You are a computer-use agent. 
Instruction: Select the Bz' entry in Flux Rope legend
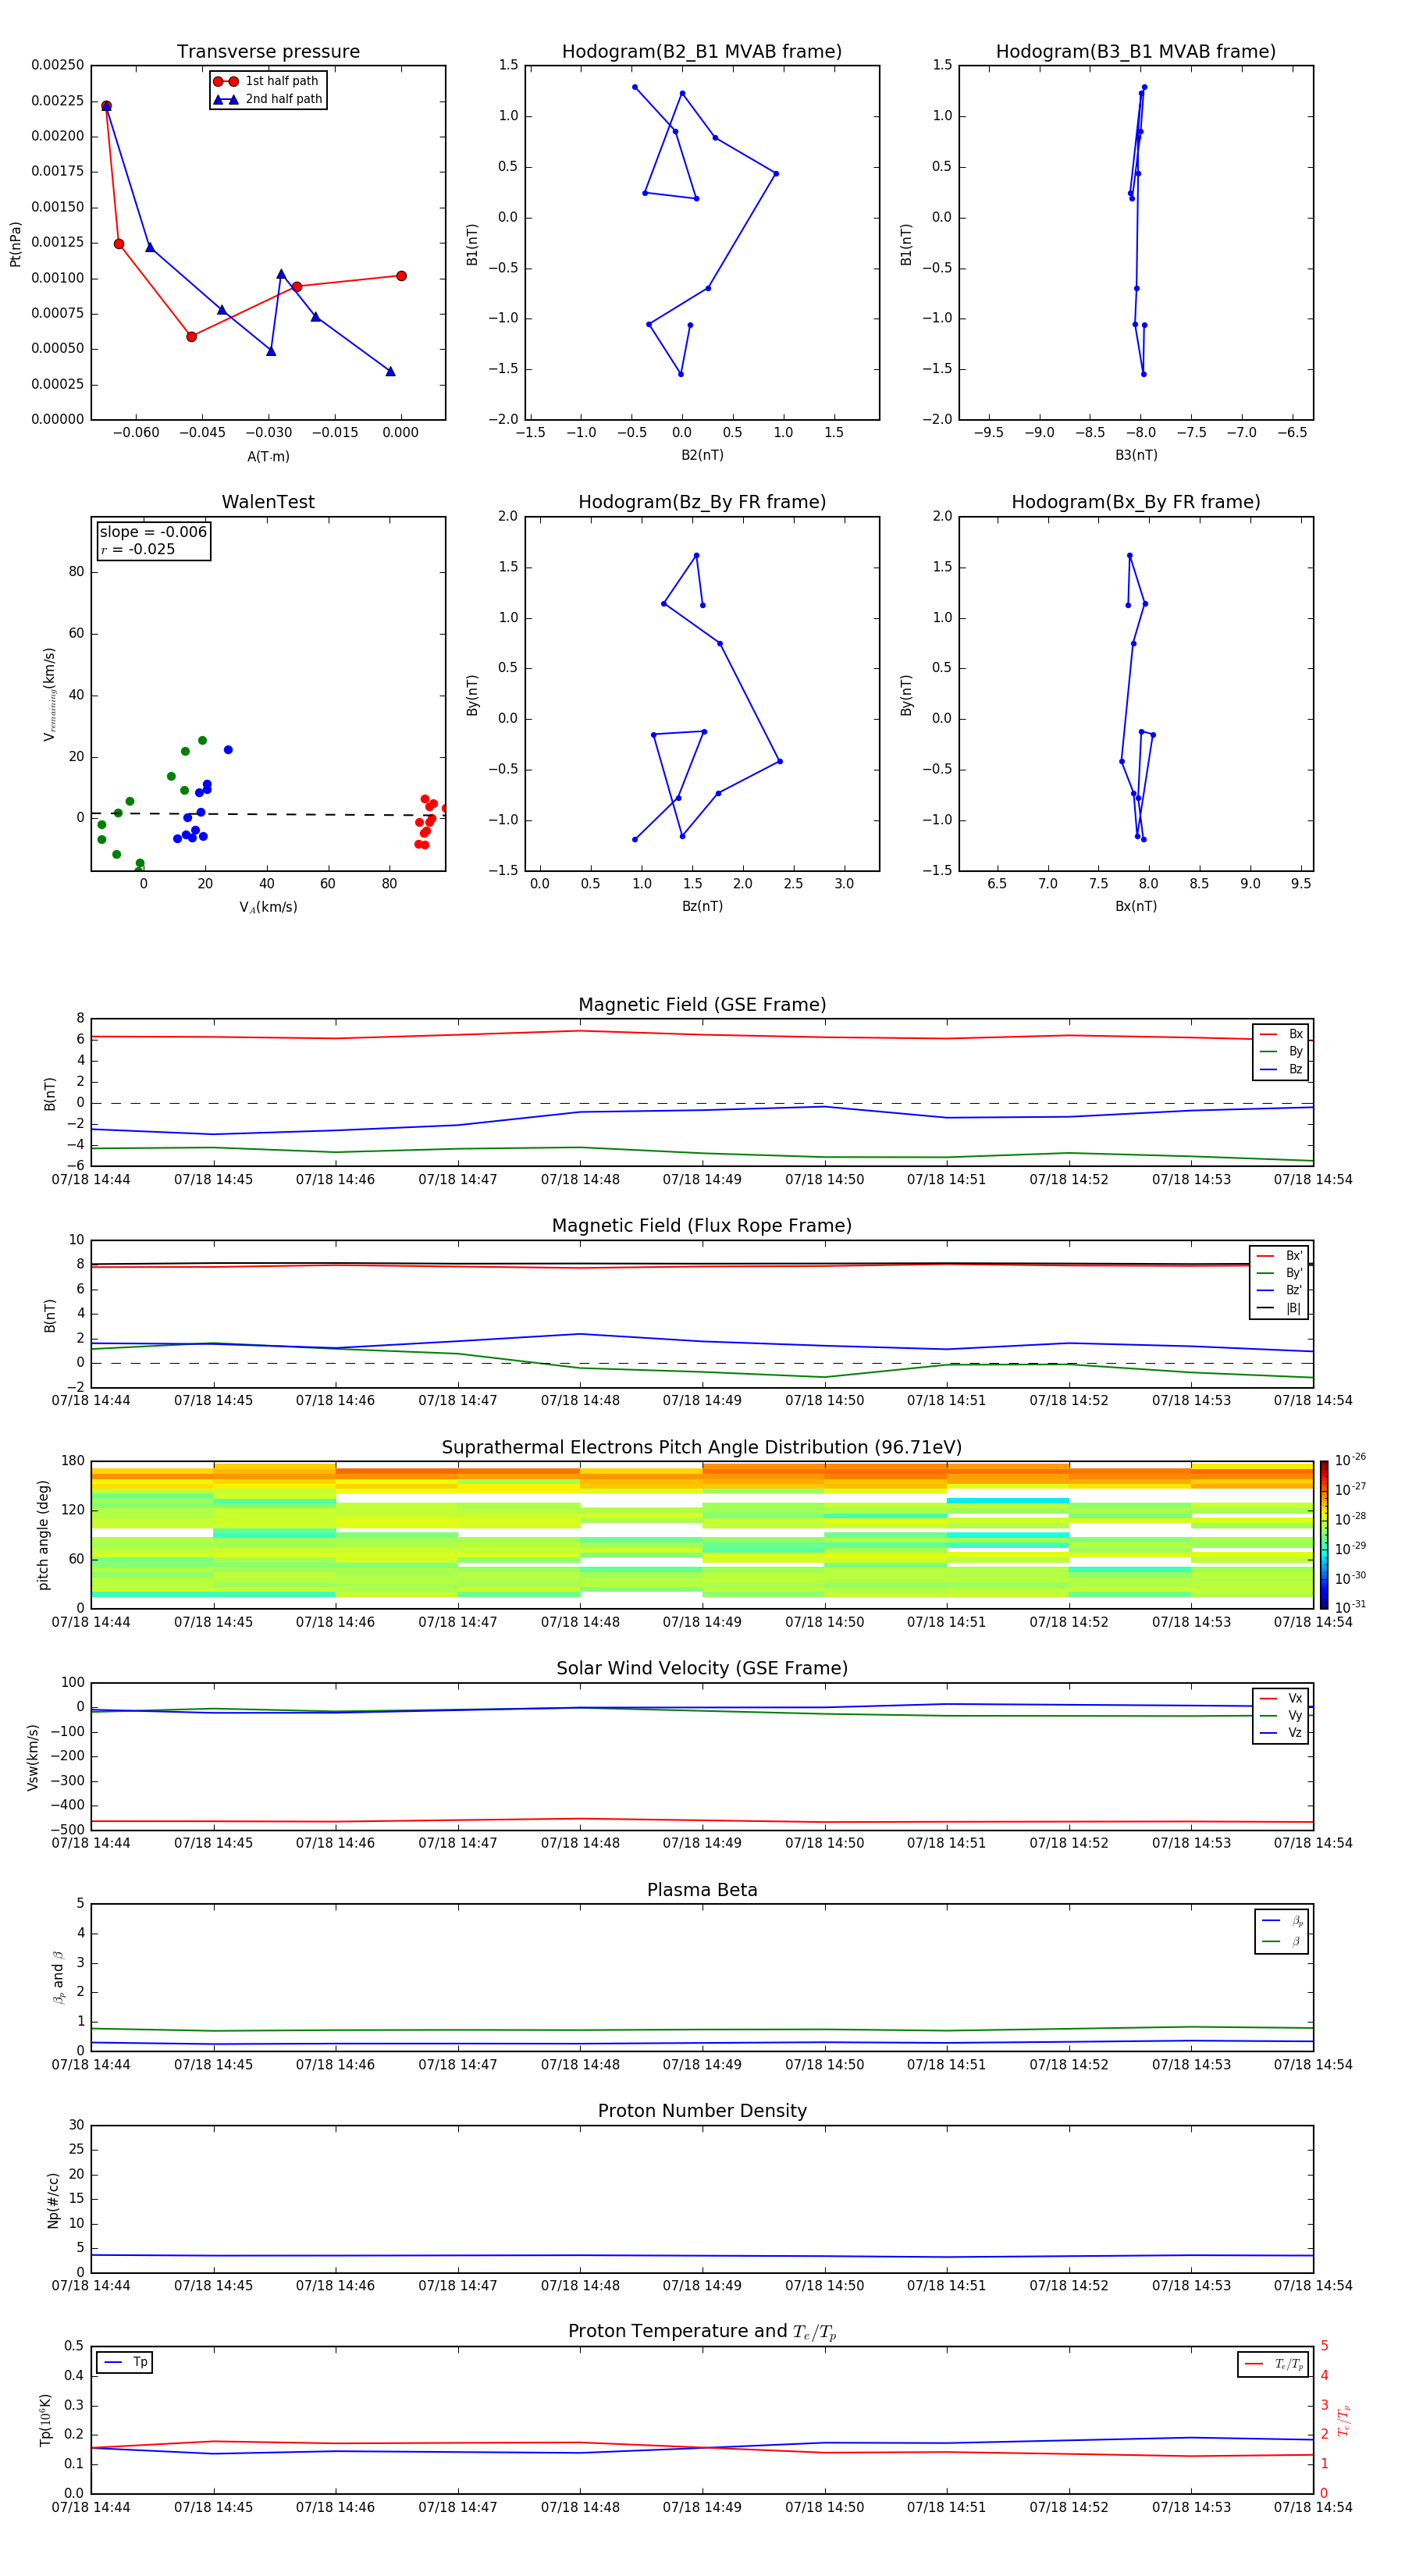[1279, 1290]
